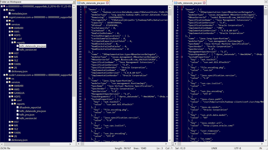This screenshot has width=268, height=150.
Task: Select dictionary.json under mgmt host
Action: [19, 71]
